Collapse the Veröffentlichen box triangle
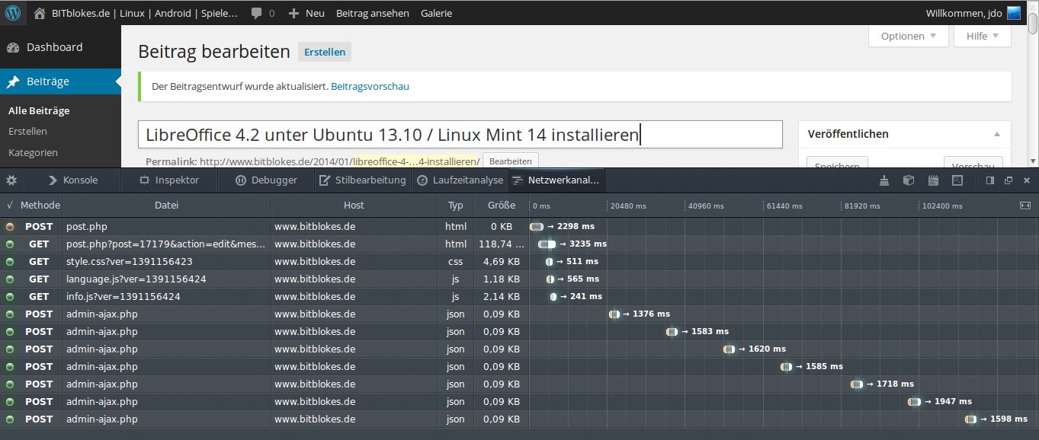Viewport: 1039px width, 440px height. coord(997,134)
